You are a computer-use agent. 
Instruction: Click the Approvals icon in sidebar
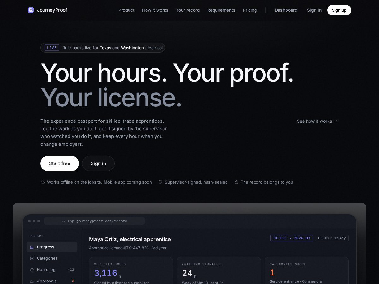coord(32,281)
